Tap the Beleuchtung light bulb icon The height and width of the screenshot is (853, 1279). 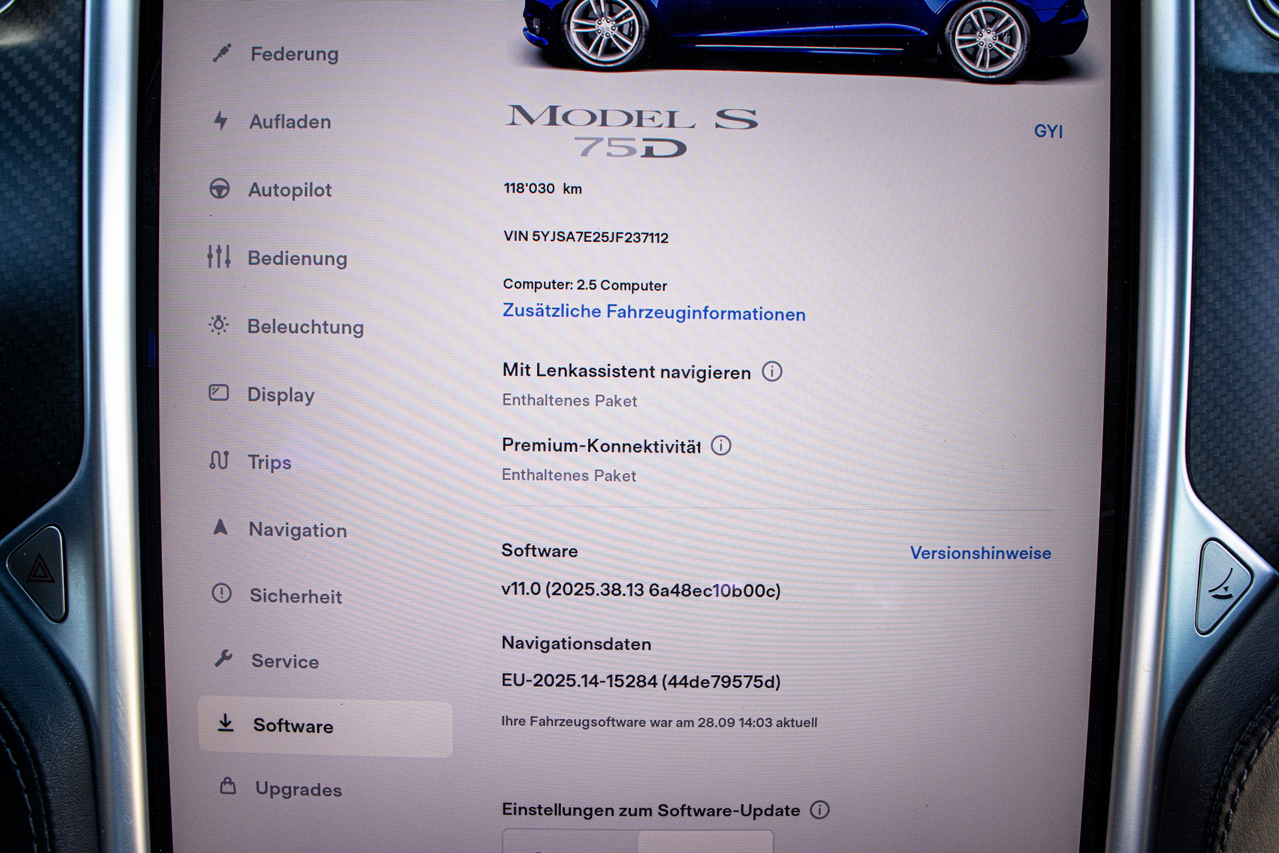(x=218, y=325)
